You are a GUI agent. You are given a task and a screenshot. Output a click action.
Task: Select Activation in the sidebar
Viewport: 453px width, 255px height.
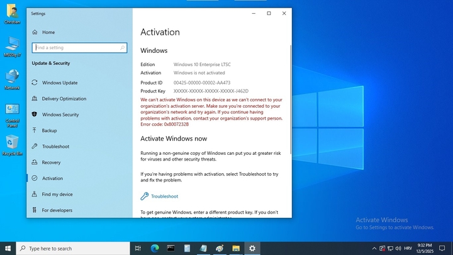pyautogui.click(x=52, y=178)
